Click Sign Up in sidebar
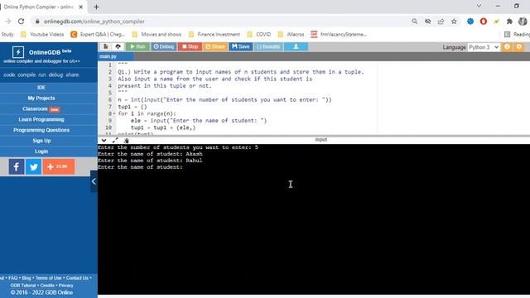 point(41,141)
